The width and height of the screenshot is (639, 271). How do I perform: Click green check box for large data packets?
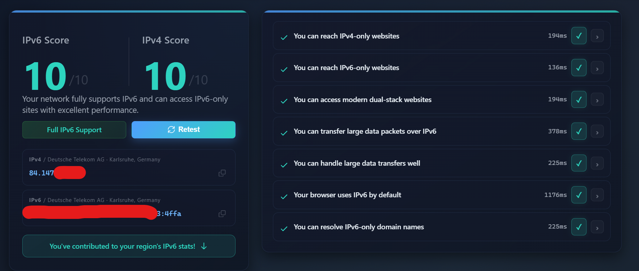coord(579,131)
